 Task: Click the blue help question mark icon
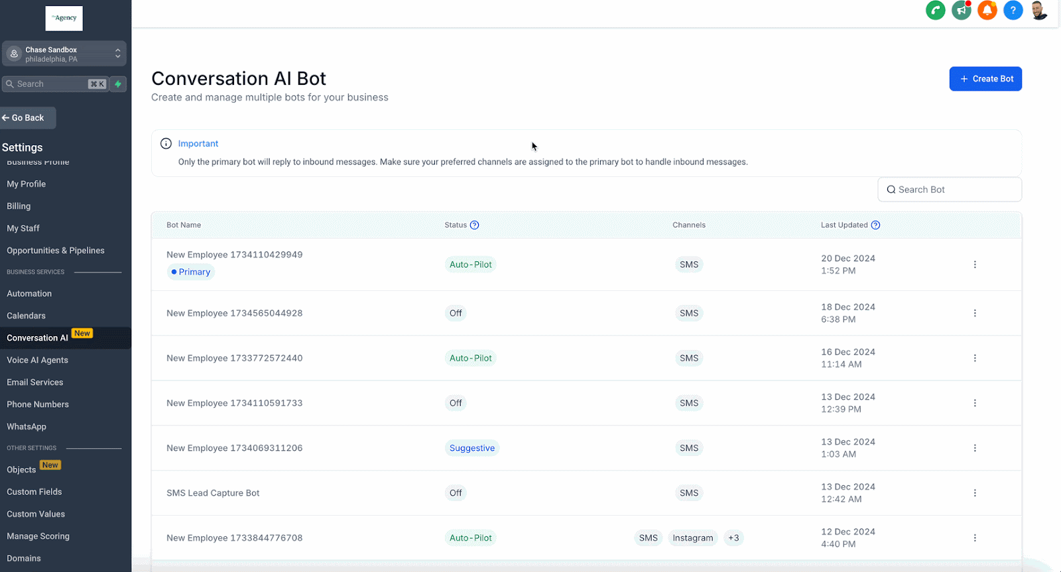pos(1013,11)
